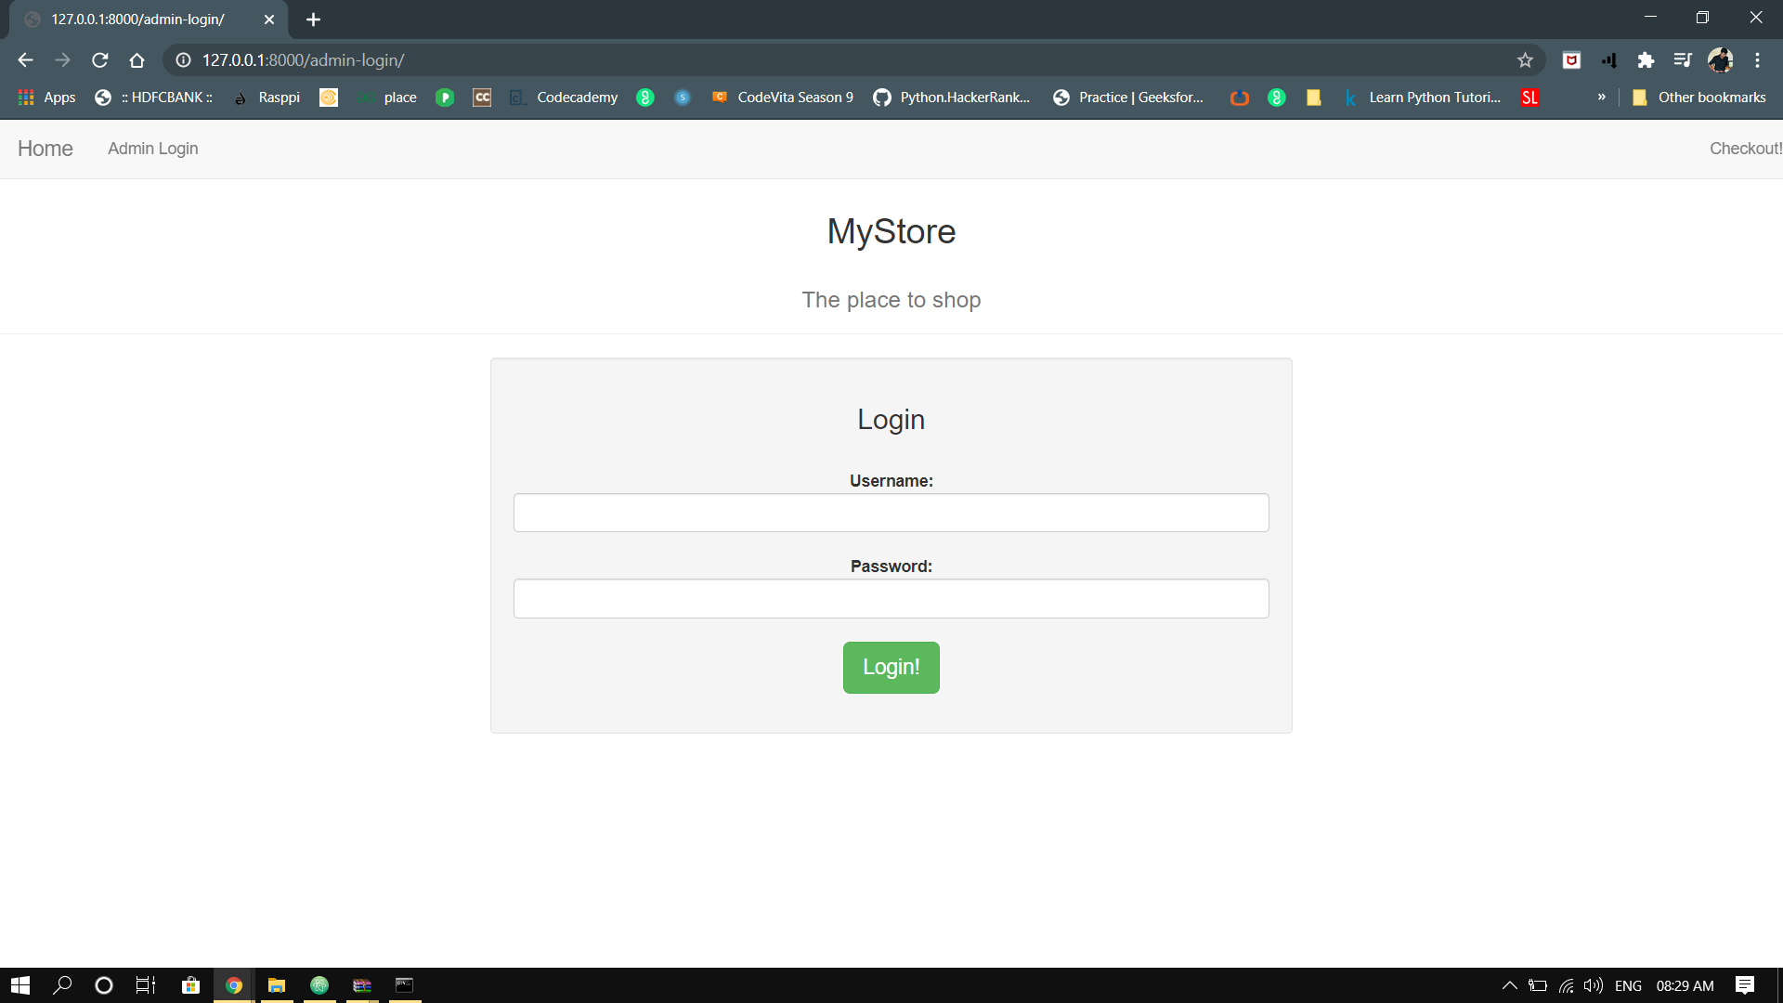The height and width of the screenshot is (1003, 1783).
Task: Click inside the Username field
Action: pos(891,512)
